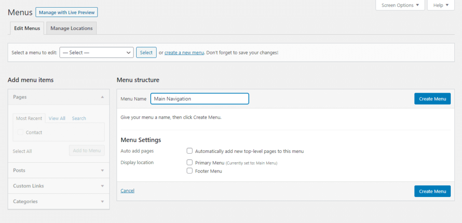Open the Help dropdown
The width and height of the screenshot is (462, 223).
440,5
